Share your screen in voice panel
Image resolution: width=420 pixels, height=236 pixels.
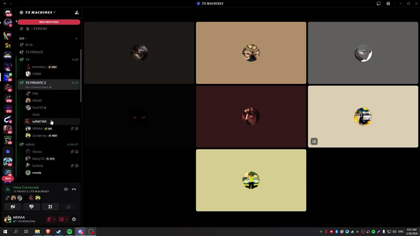31,207
